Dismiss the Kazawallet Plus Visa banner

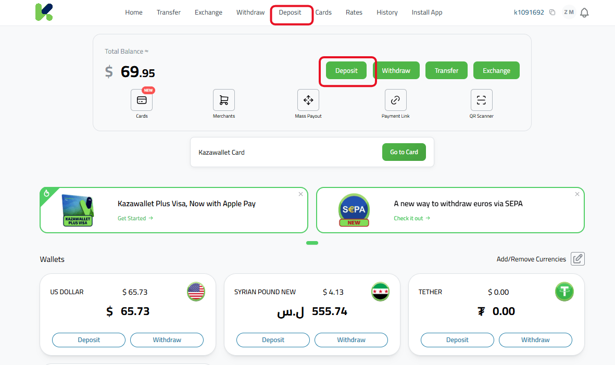[x=301, y=194]
